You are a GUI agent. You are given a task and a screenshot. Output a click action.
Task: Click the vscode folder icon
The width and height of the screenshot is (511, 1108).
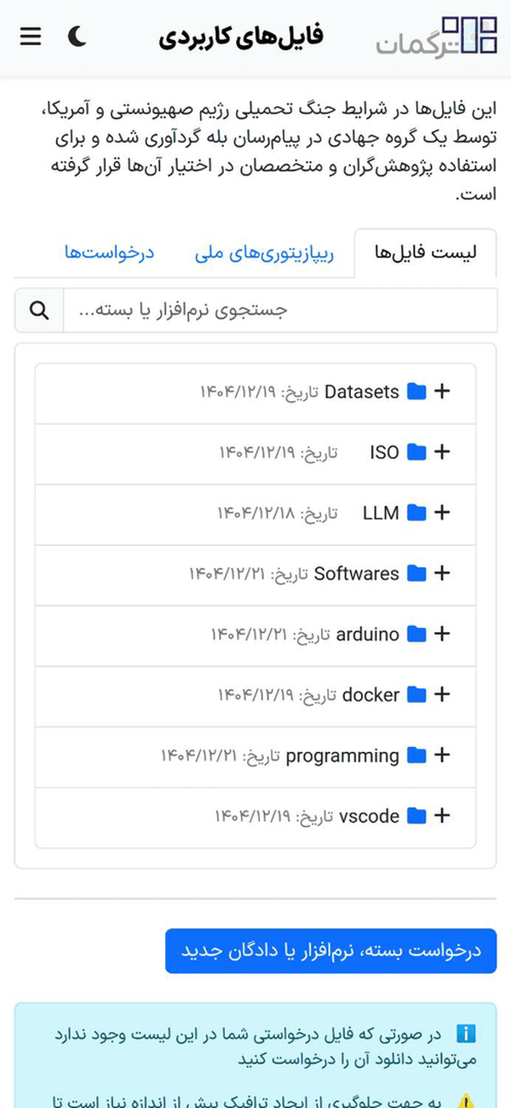(416, 816)
